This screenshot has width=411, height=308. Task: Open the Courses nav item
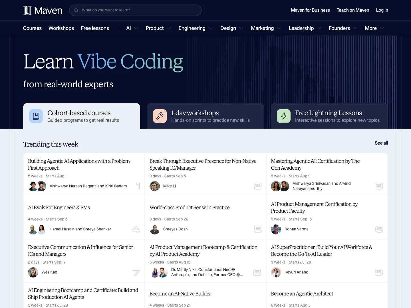point(32,28)
